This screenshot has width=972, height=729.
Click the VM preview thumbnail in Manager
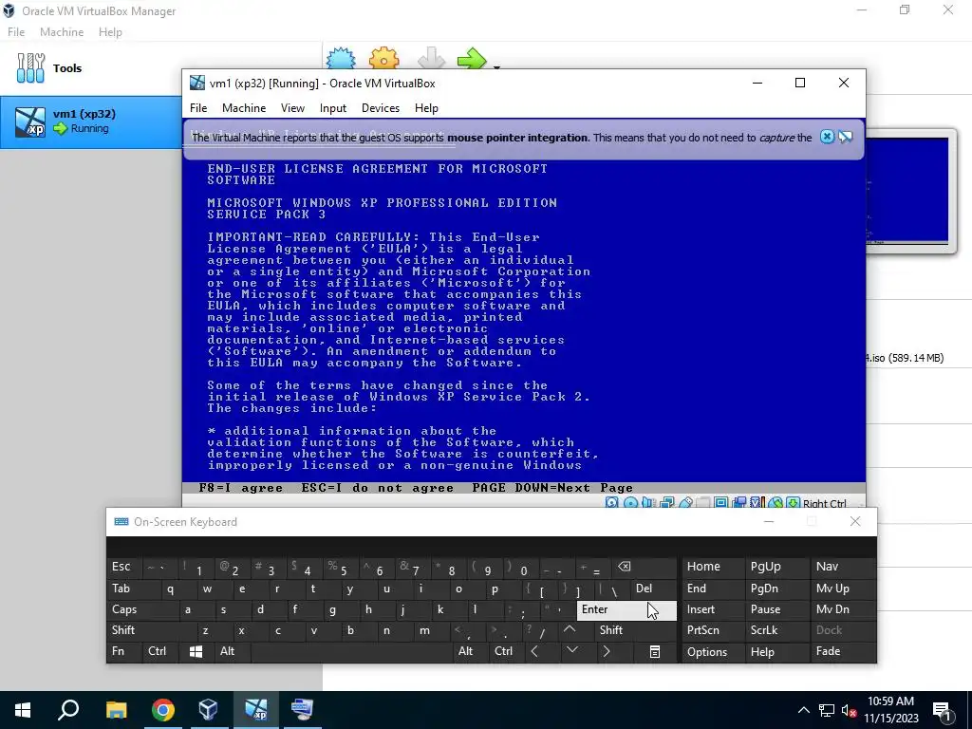point(907,191)
